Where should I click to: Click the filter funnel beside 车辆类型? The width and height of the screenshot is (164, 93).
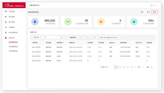click(x=63, y=43)
